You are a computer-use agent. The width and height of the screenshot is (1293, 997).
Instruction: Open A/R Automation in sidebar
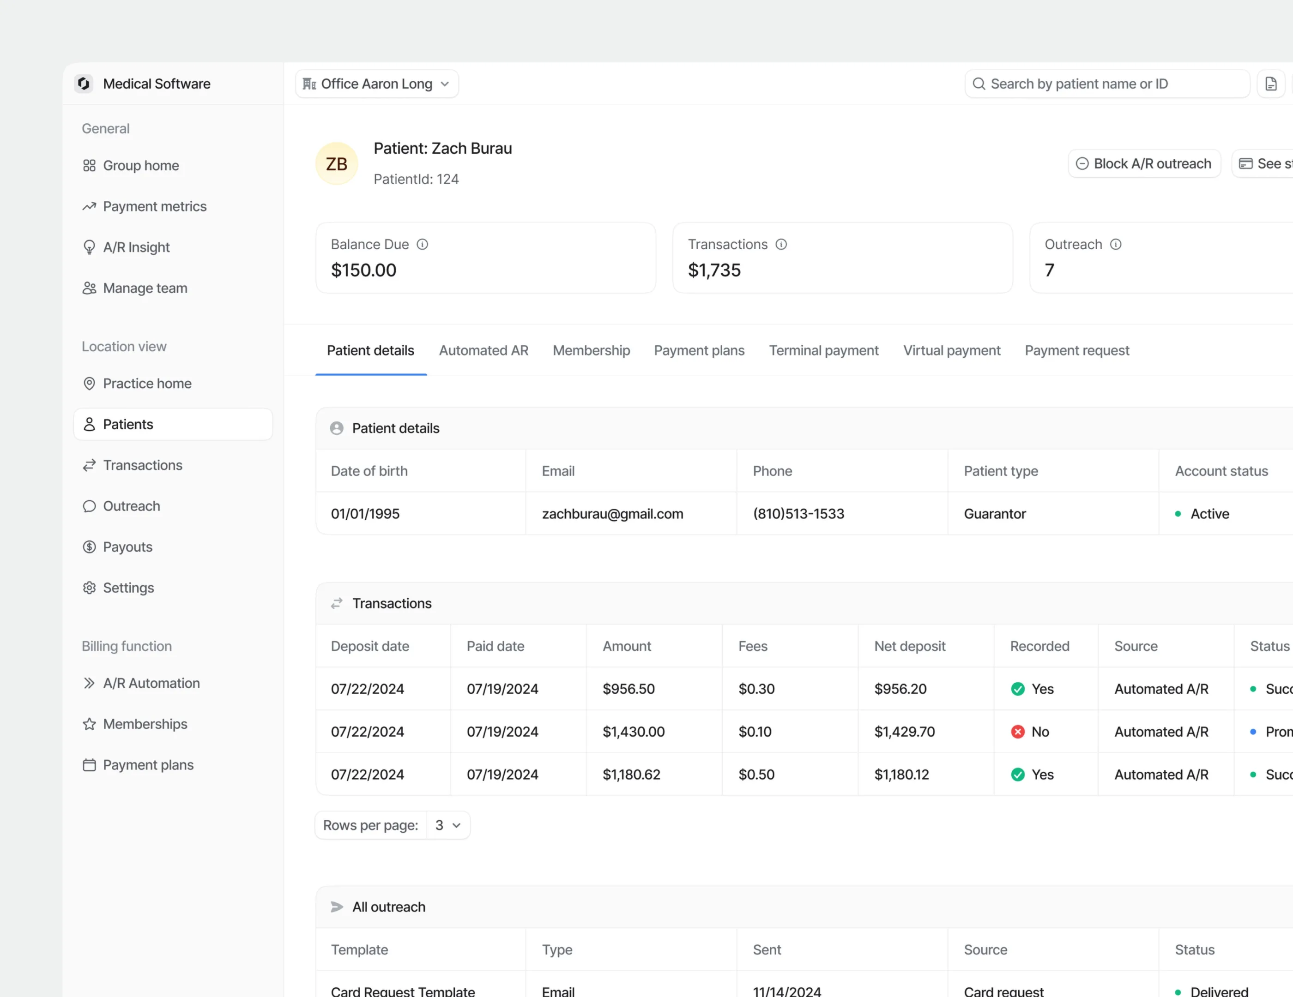point(151,683)
